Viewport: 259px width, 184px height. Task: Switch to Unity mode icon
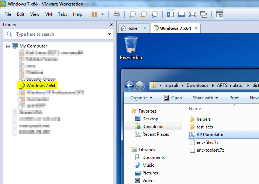(204, 14)
